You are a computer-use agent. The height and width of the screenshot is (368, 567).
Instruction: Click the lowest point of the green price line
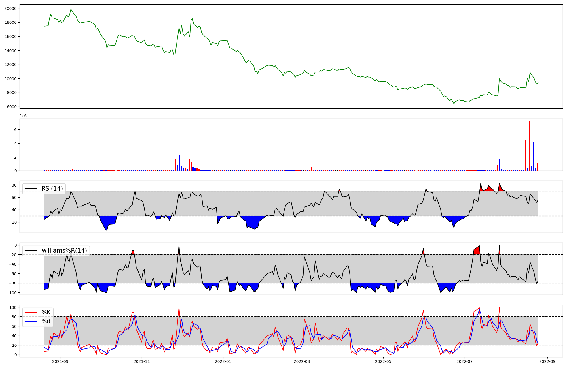coord(454,104)
